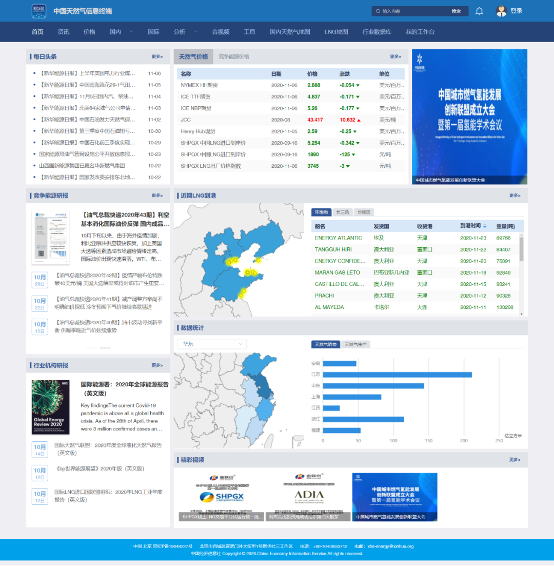The width and height of the screenshot is (554, 566).
Task: Click the search magnifier icon
Action: coord(378,11)
